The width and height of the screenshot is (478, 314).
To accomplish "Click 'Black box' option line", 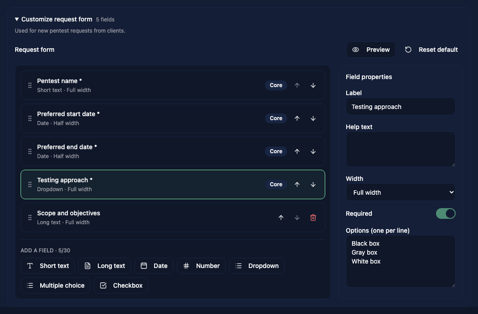I will (x=365, y=243).
